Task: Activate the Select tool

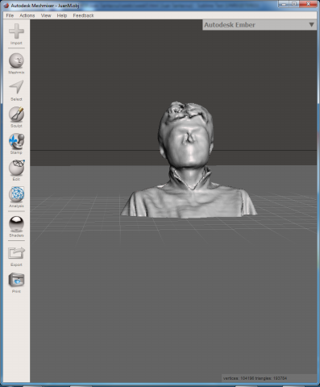Action: [x=16, y=90]
